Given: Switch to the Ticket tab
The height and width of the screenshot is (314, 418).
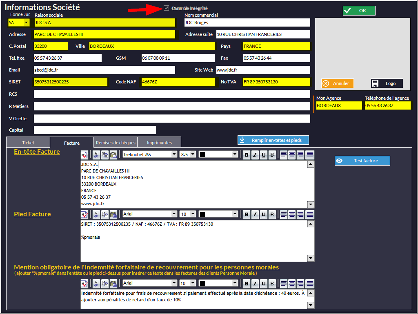Looking at the screenshot, I should pyautogui.click(x=28, y=143).
